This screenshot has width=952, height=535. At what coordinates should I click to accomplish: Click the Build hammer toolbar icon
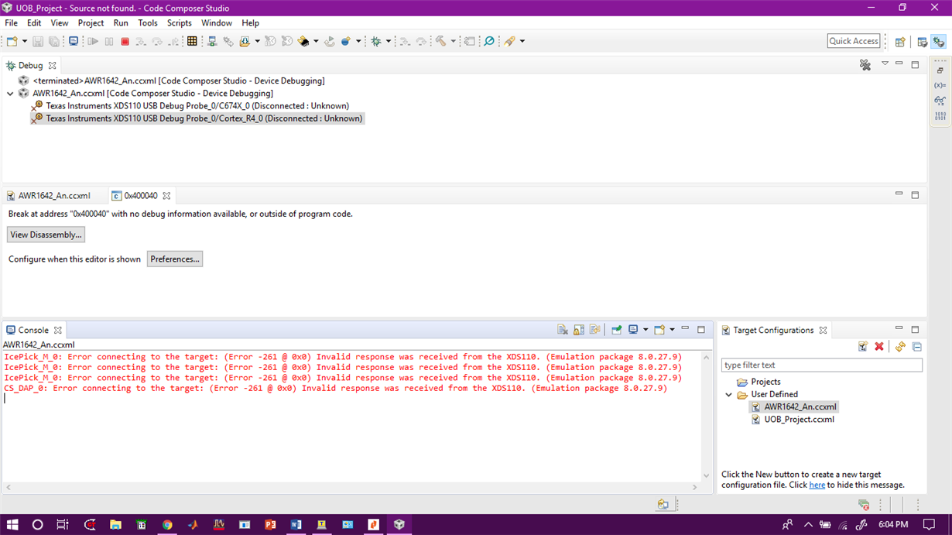tap(440, 41)
